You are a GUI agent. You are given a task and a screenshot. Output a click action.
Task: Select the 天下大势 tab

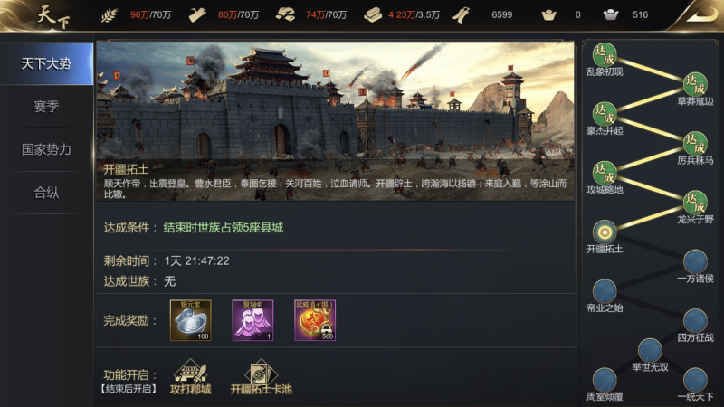click(x=46, y=63)
